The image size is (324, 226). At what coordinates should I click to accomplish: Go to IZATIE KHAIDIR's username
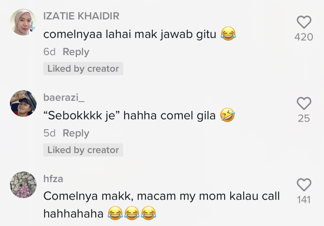pyautogui.click(x=81, y=16)
